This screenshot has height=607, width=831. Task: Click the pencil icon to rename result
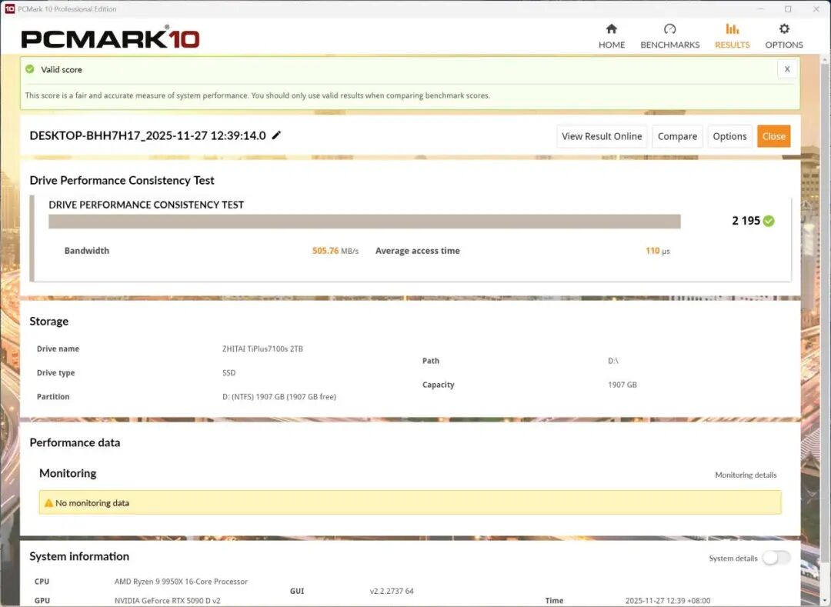277,135
